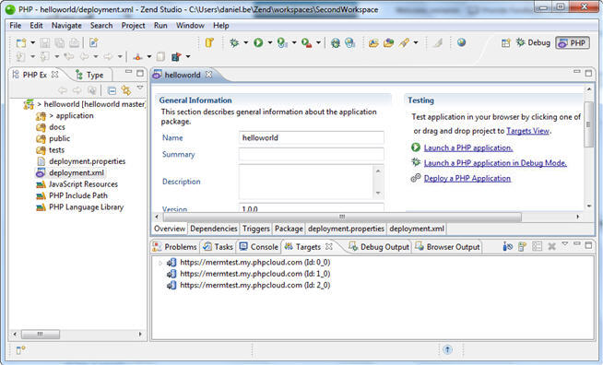The image size is (603, 365).
Task: Click the red flame toolbar icon
Action: point(137,57)
